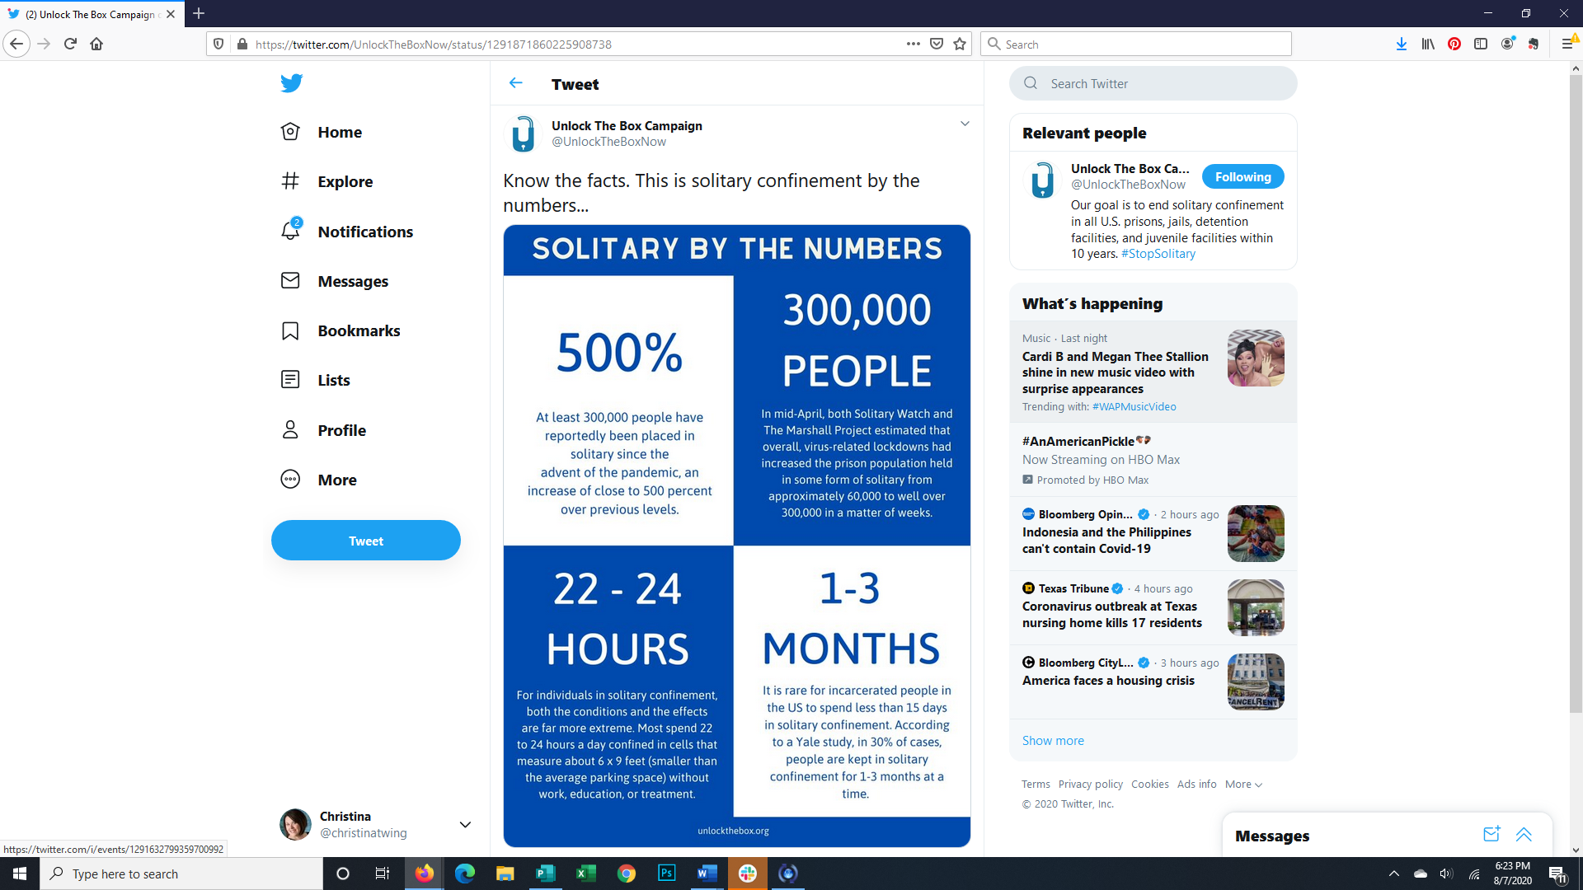The image size is (1583, 890).
Task: Toggle Following button for Unlock The Box
Action: click(x=1242, y=177)
